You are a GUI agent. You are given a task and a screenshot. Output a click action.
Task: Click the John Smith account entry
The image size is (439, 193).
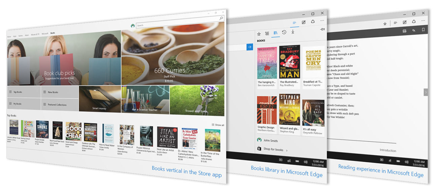(268, 140)
